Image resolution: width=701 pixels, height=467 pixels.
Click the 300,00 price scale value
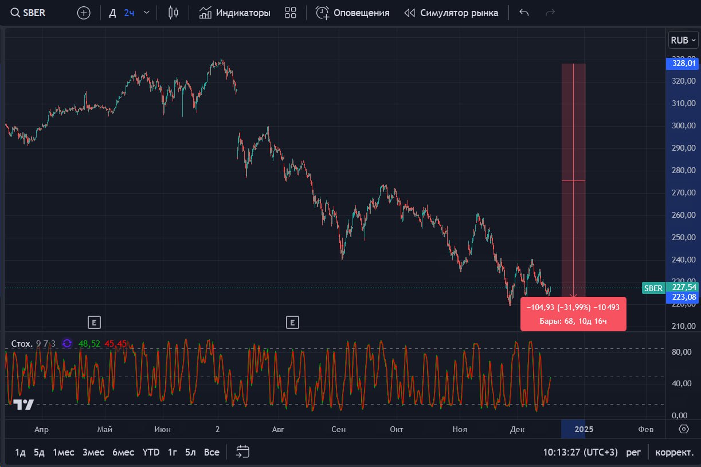click(x=683, y=125)
